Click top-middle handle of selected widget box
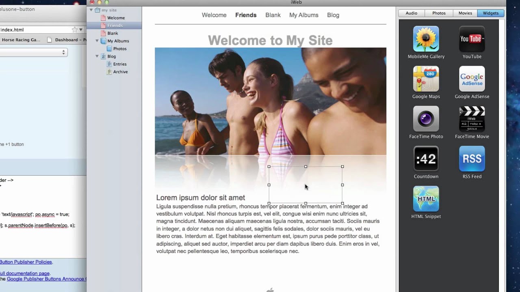520x292 pixels. click(305, 166)
